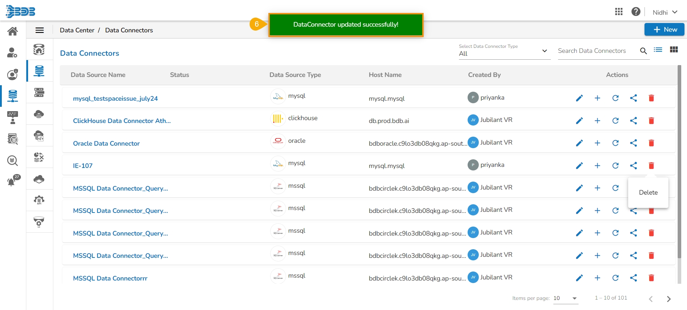Screen dimensions: 687x310
Task: Click the search magnifier icon
Action: [643, 51]
